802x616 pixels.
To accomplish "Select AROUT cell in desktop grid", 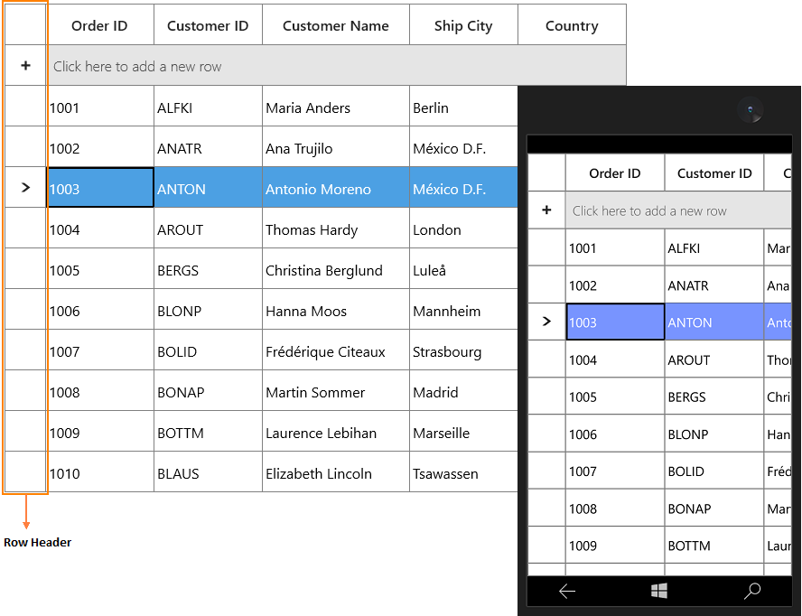I will pos(208,229).
